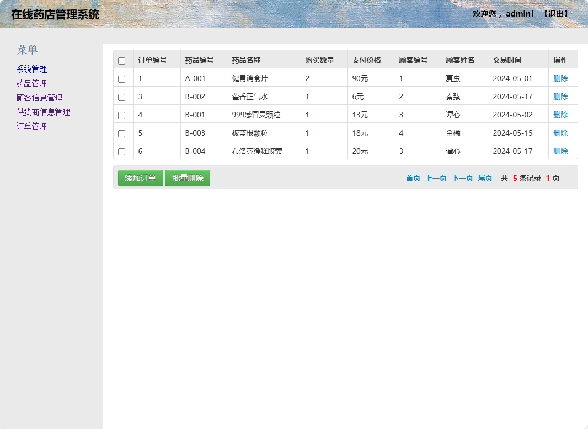This screenshot has width=588, height=429.
Task: Jump to 尾页 last page
Action: pyautogui.click(x=485, y=178)
